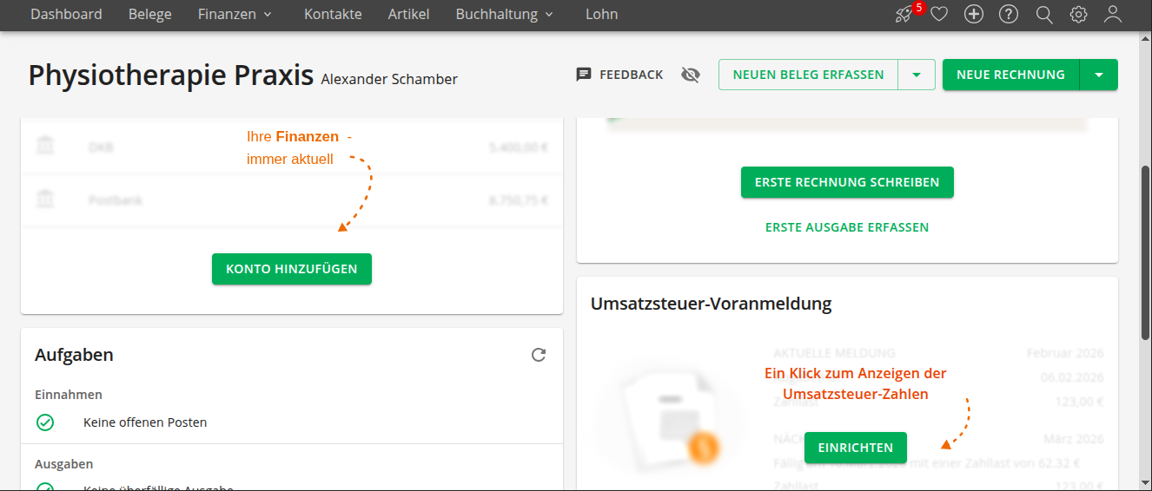Click the Neue Rechnung button
This screenshot has height=491, width=1152.
pyautogui.click(x=1010, y=75)
